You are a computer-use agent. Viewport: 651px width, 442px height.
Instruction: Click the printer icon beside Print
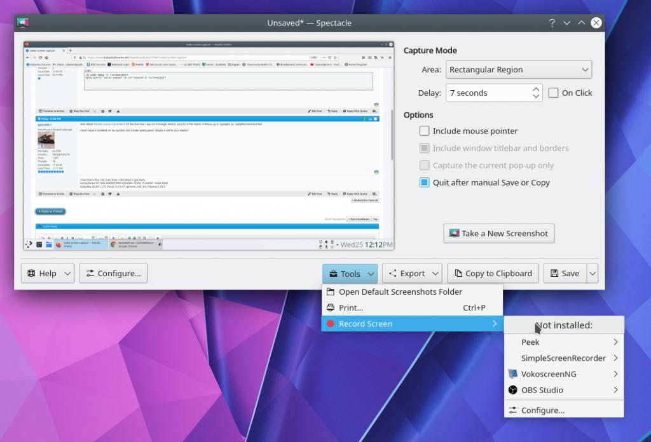point(330,308)
